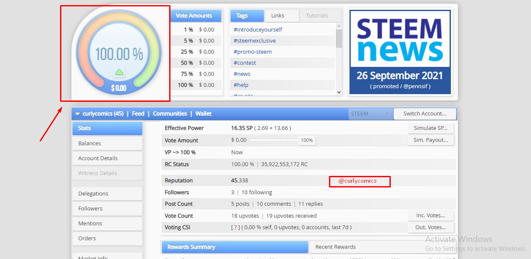Click the 100% vote slider handle
This screenshot has width=531, height=259.
click(306, 140)
